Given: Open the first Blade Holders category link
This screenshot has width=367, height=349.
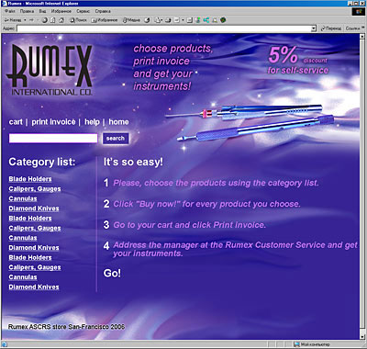Looking at the screenshot, I should coord(30,179).
